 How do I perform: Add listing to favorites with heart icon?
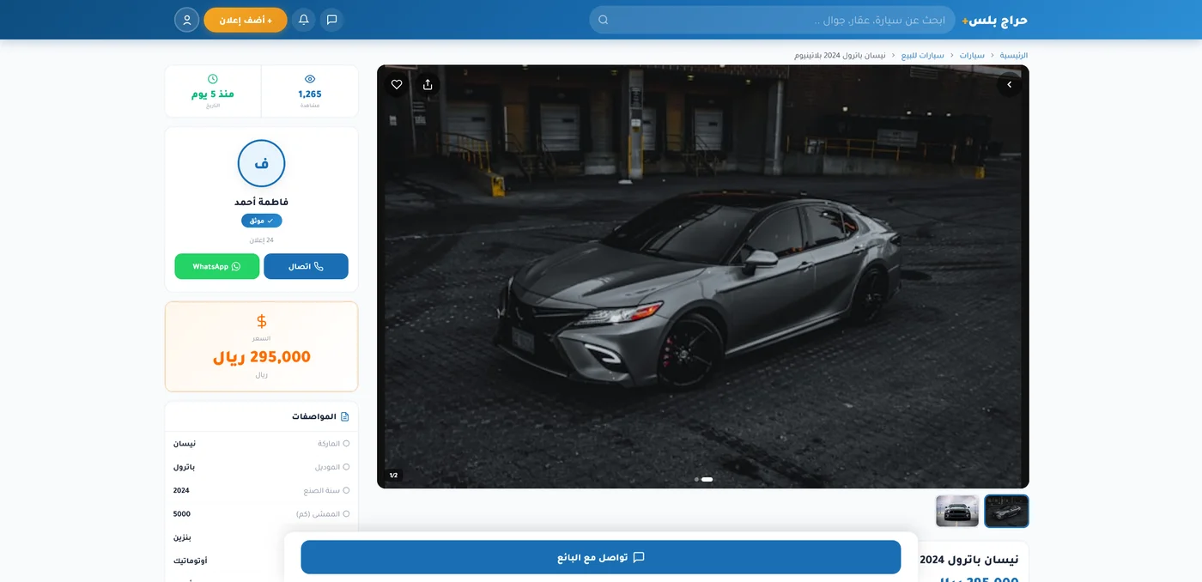[397, 84]
